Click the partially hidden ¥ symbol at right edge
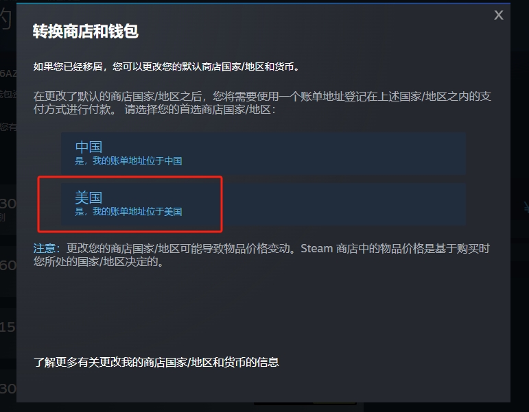Viewport: 529px width, 412px height. [x=526, y=206]
